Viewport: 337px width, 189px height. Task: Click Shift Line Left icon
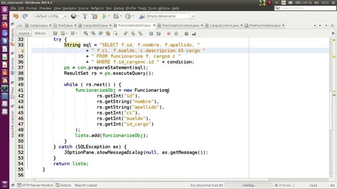click(151, 34)
